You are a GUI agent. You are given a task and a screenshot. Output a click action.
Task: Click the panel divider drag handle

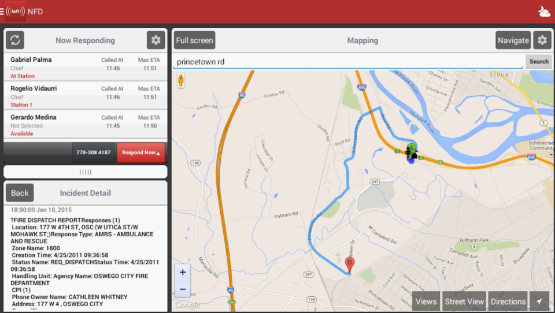click(86, 172)
